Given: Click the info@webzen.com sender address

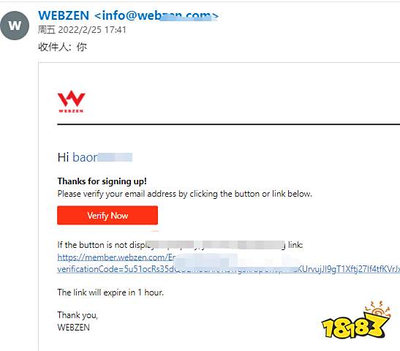Looking at the screenshot, I should 156,15.
